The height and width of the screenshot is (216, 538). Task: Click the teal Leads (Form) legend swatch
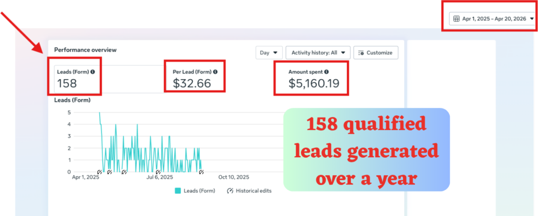(x=178, y=191)
